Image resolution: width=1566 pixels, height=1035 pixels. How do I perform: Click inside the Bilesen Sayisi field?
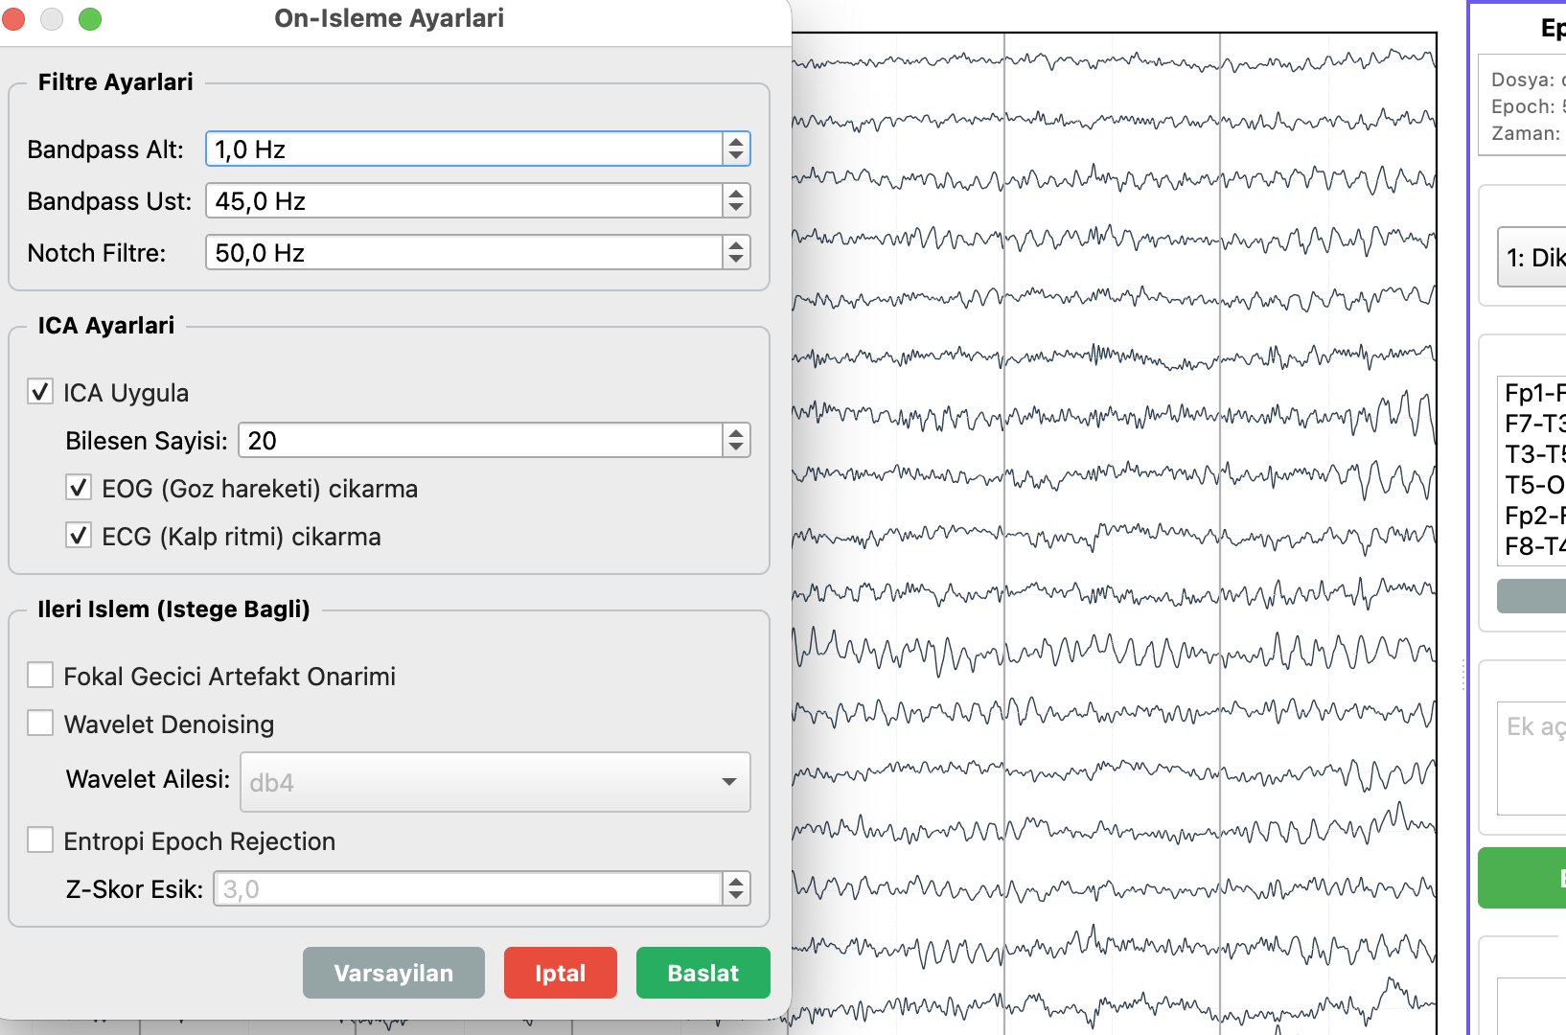tap(479, 441)
